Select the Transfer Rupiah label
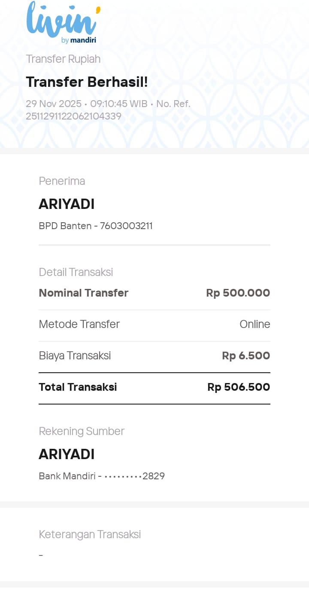Viewport: 309px width, 607px height. coord(63,59)
